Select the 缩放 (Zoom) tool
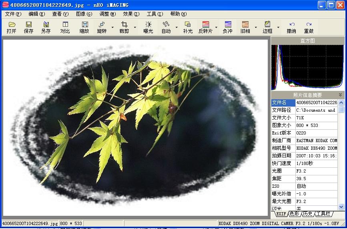Image resolution: width=347 pixels, height=229 pixels. [84, 27]
